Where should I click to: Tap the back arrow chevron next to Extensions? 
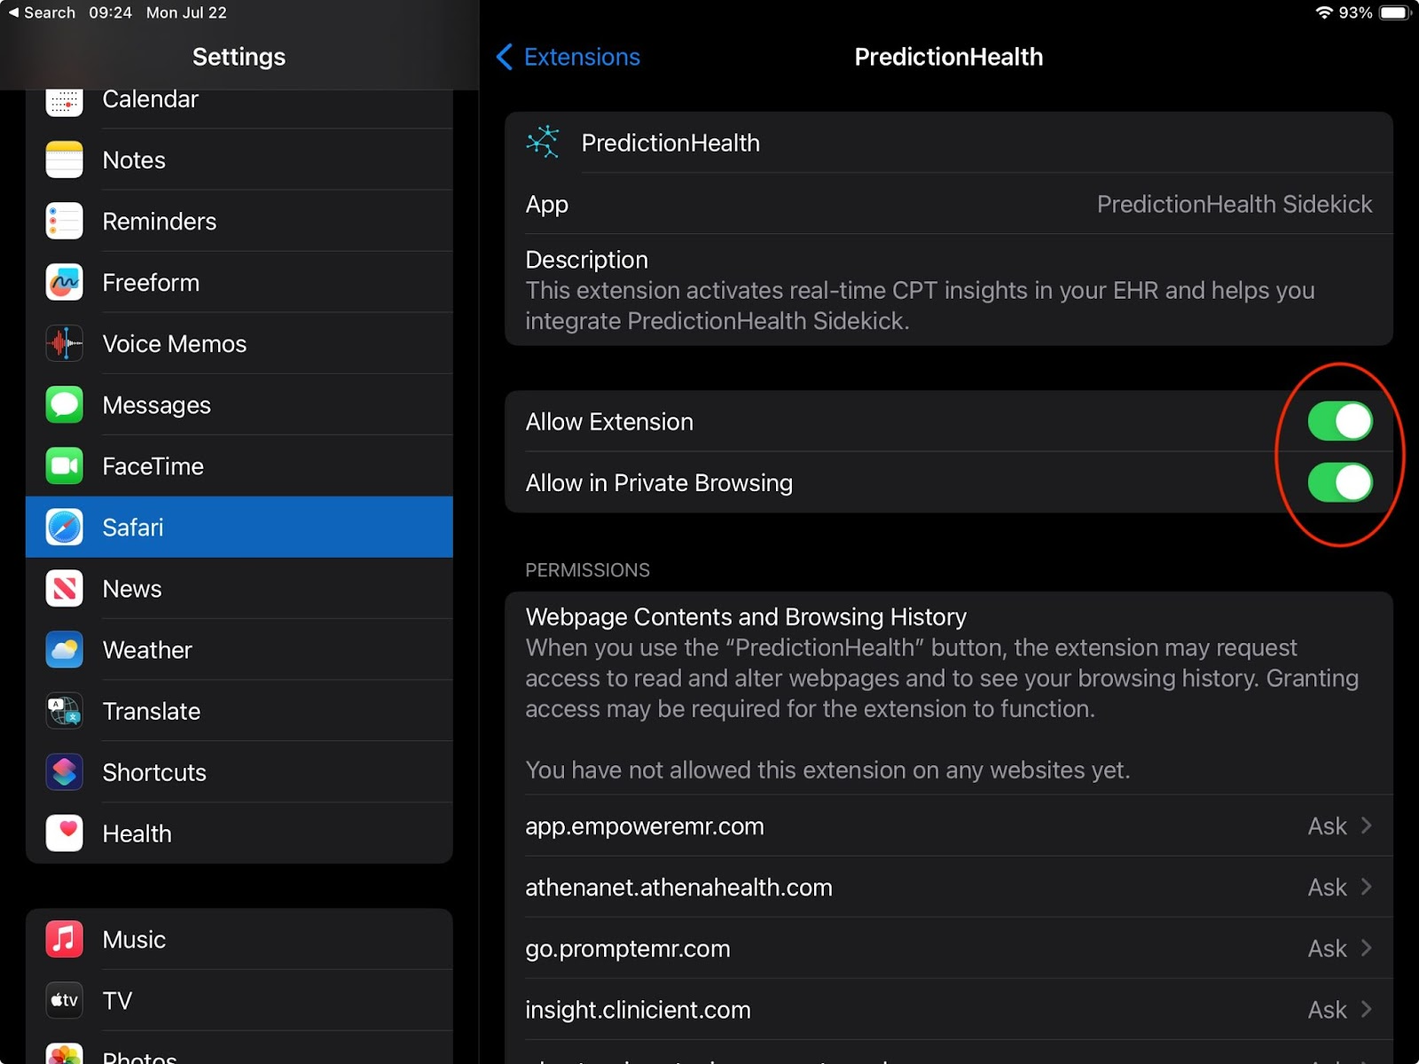tap(504, 57)
